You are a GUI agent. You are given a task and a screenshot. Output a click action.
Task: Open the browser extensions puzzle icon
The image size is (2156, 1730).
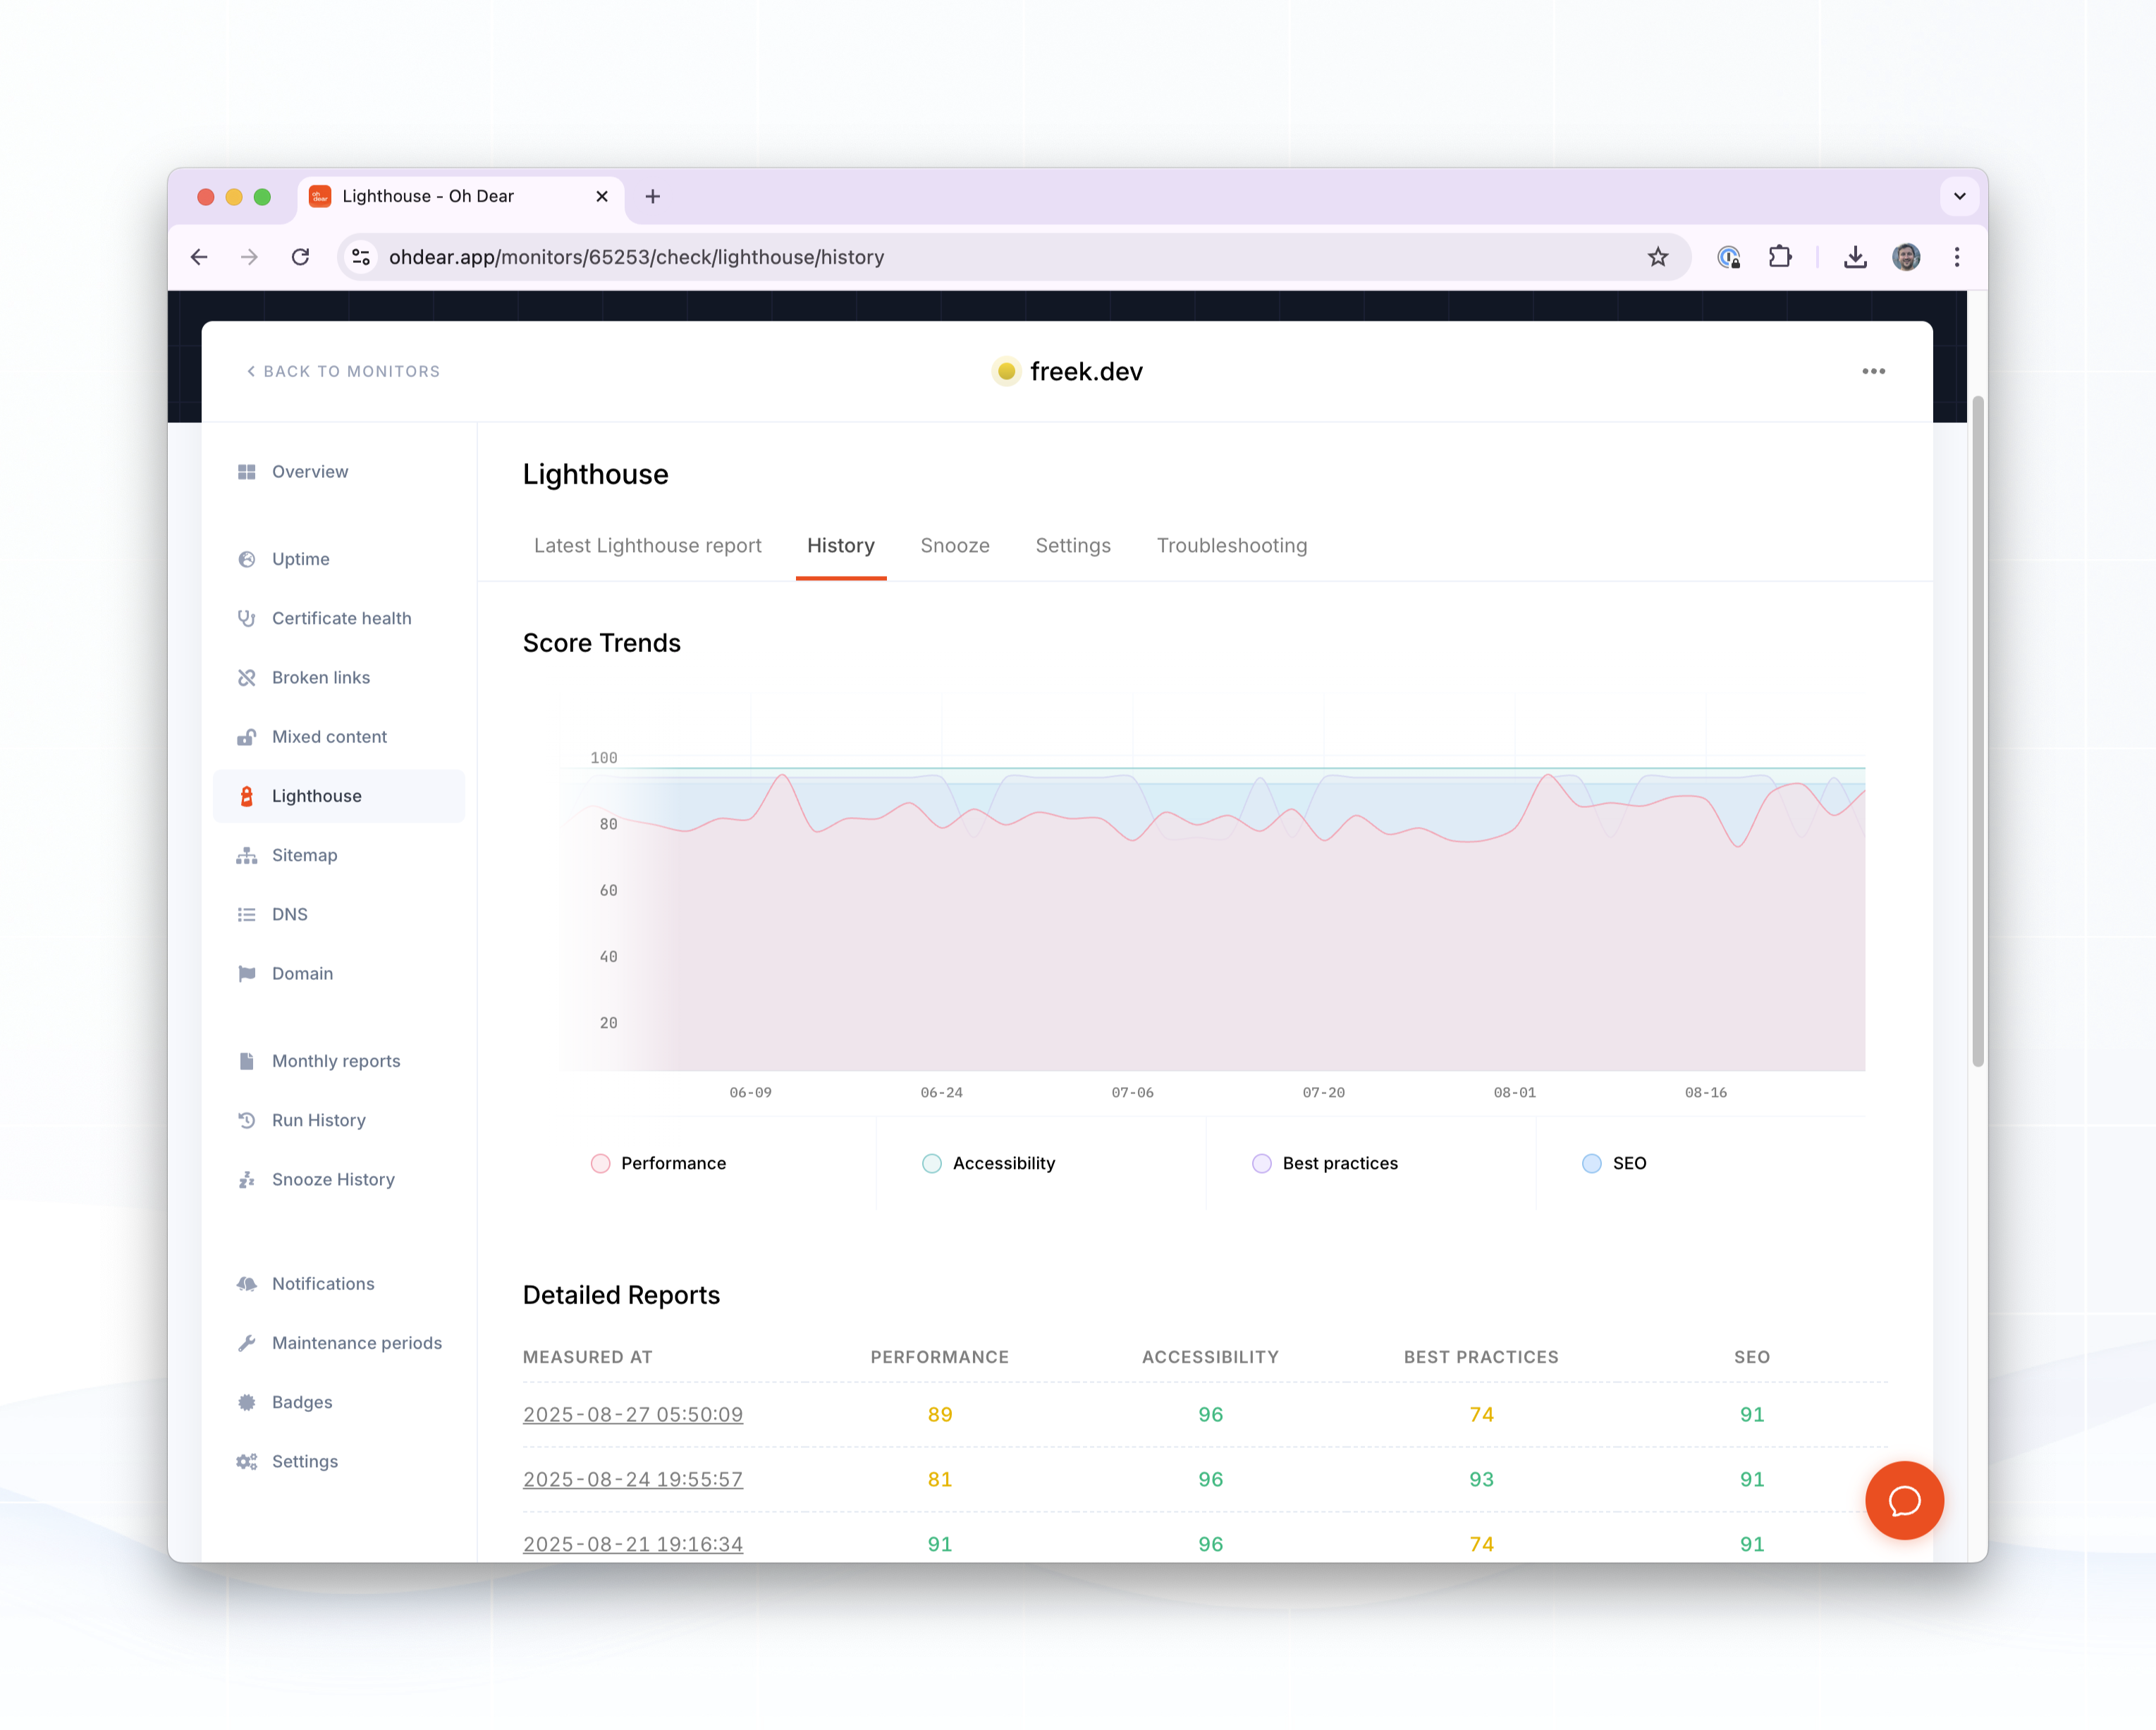coord(1779,257)
